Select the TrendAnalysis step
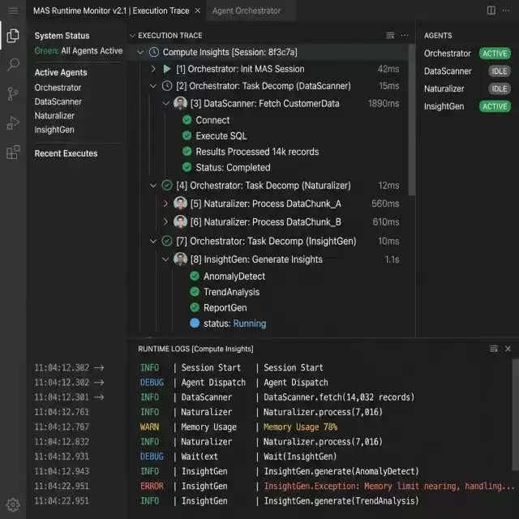 [232, 292]
